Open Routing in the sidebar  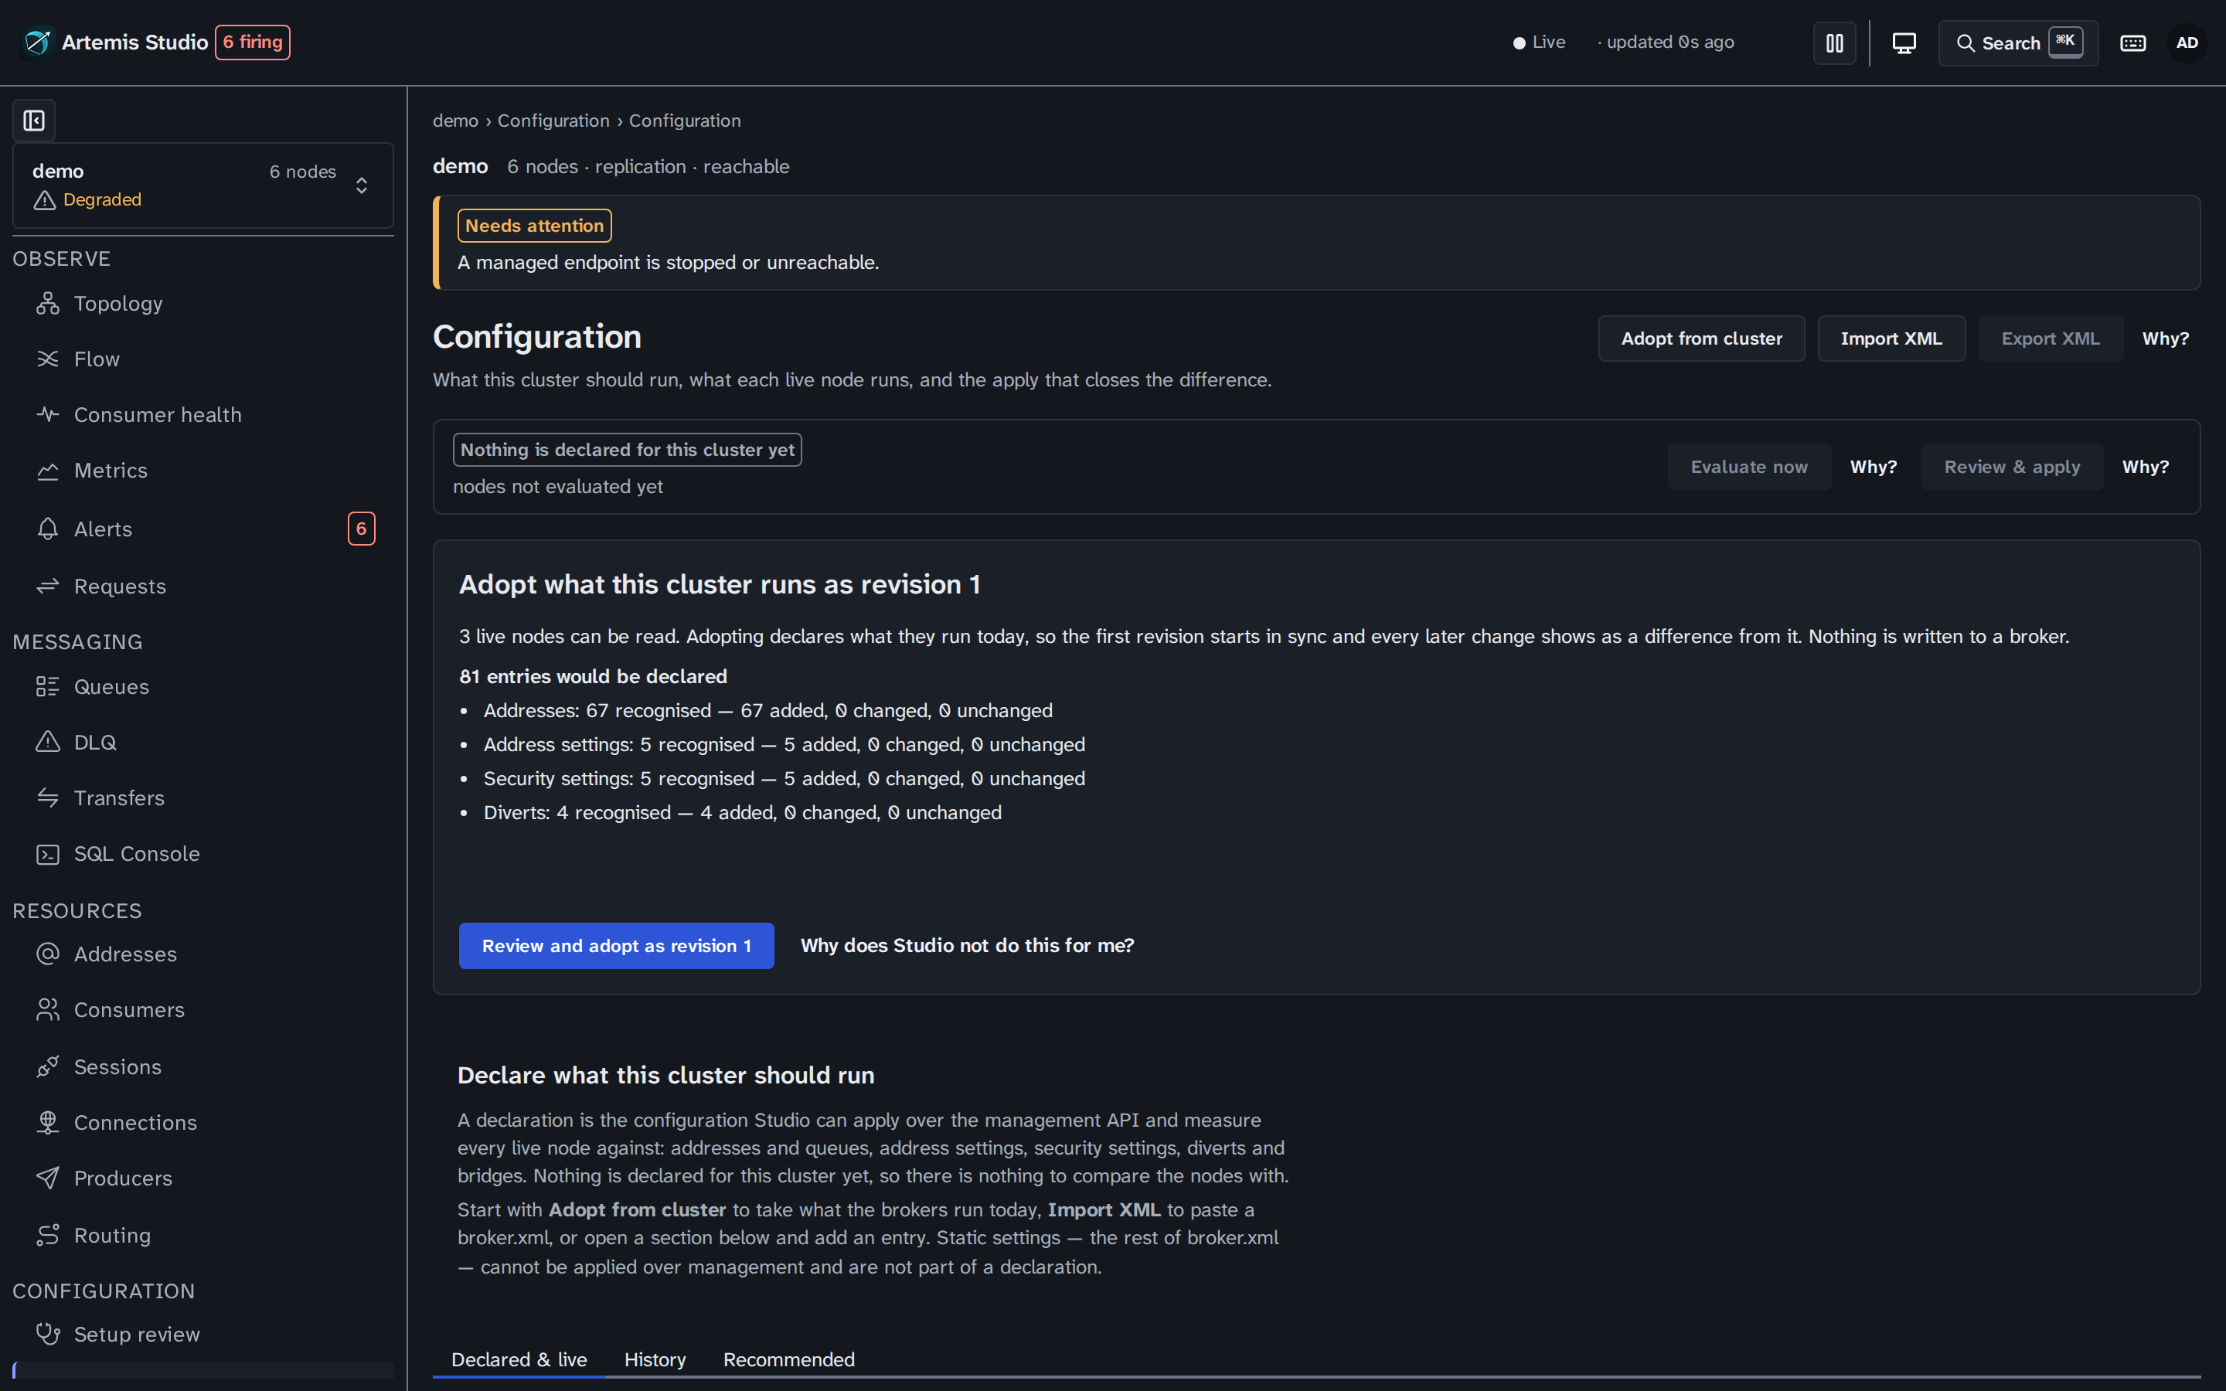click(x=203, y=1236)
